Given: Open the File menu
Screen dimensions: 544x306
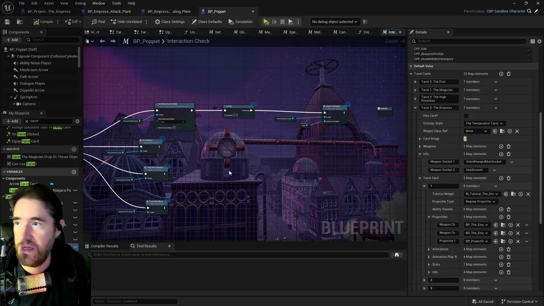Looking at the screenshot, I should [22, 3].
